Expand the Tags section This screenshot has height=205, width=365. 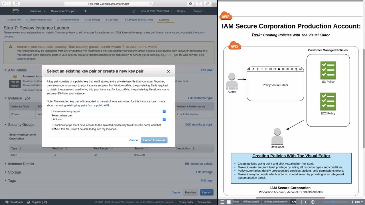(5, 181)
